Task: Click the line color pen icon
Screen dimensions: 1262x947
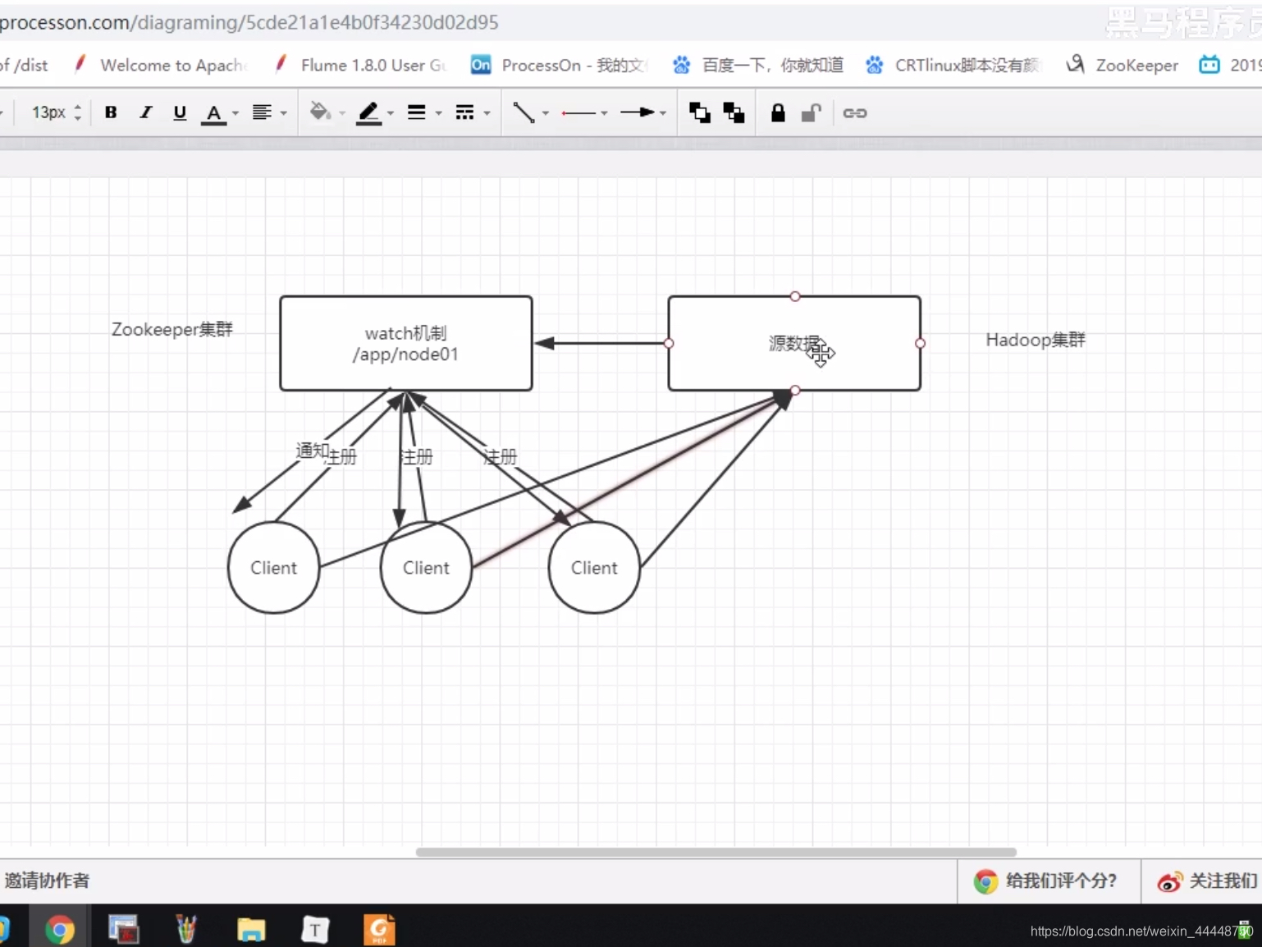Action: (368, 113)
